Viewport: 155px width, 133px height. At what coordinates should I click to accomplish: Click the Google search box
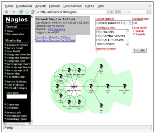click(x=133, y=12)
